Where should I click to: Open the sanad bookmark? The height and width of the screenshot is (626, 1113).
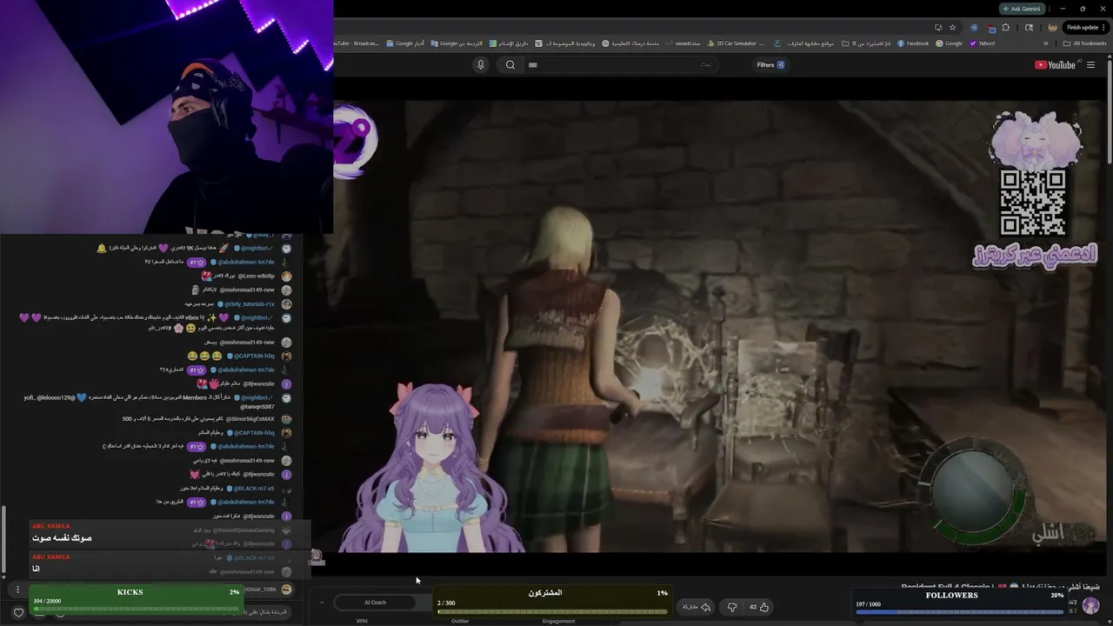tap(683, 43)
